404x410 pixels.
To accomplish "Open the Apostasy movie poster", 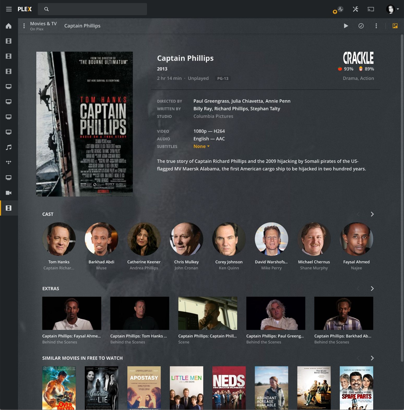I will [144, 388].
